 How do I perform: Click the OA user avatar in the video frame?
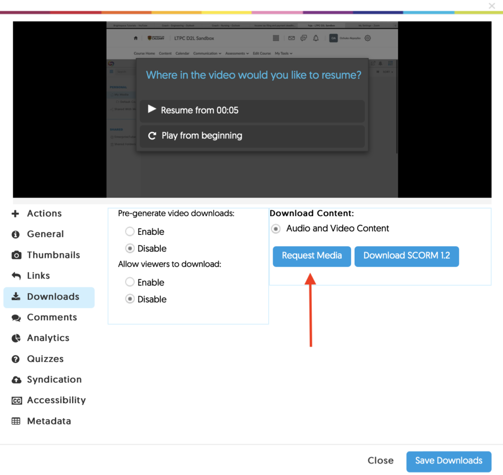(334, 38)
